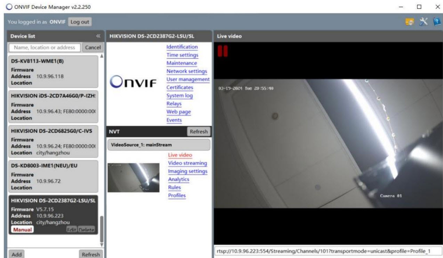Collapse the Device list panel

(98, 36)
